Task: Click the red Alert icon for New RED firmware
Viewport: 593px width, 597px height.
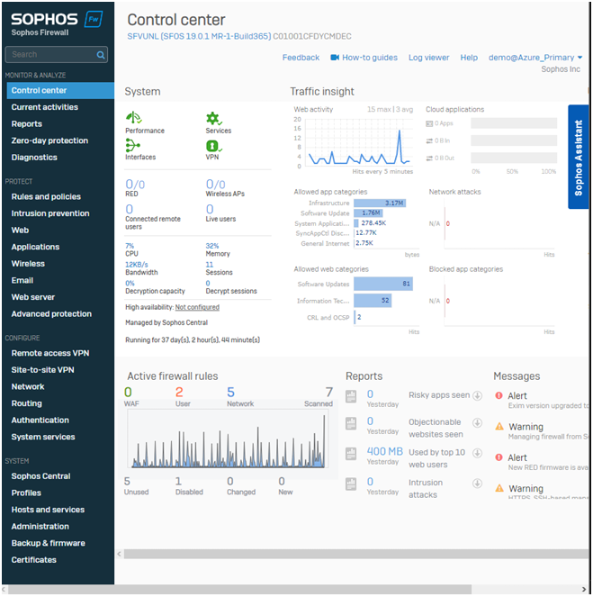Action: pyautogui.click(x=499, y=457)
